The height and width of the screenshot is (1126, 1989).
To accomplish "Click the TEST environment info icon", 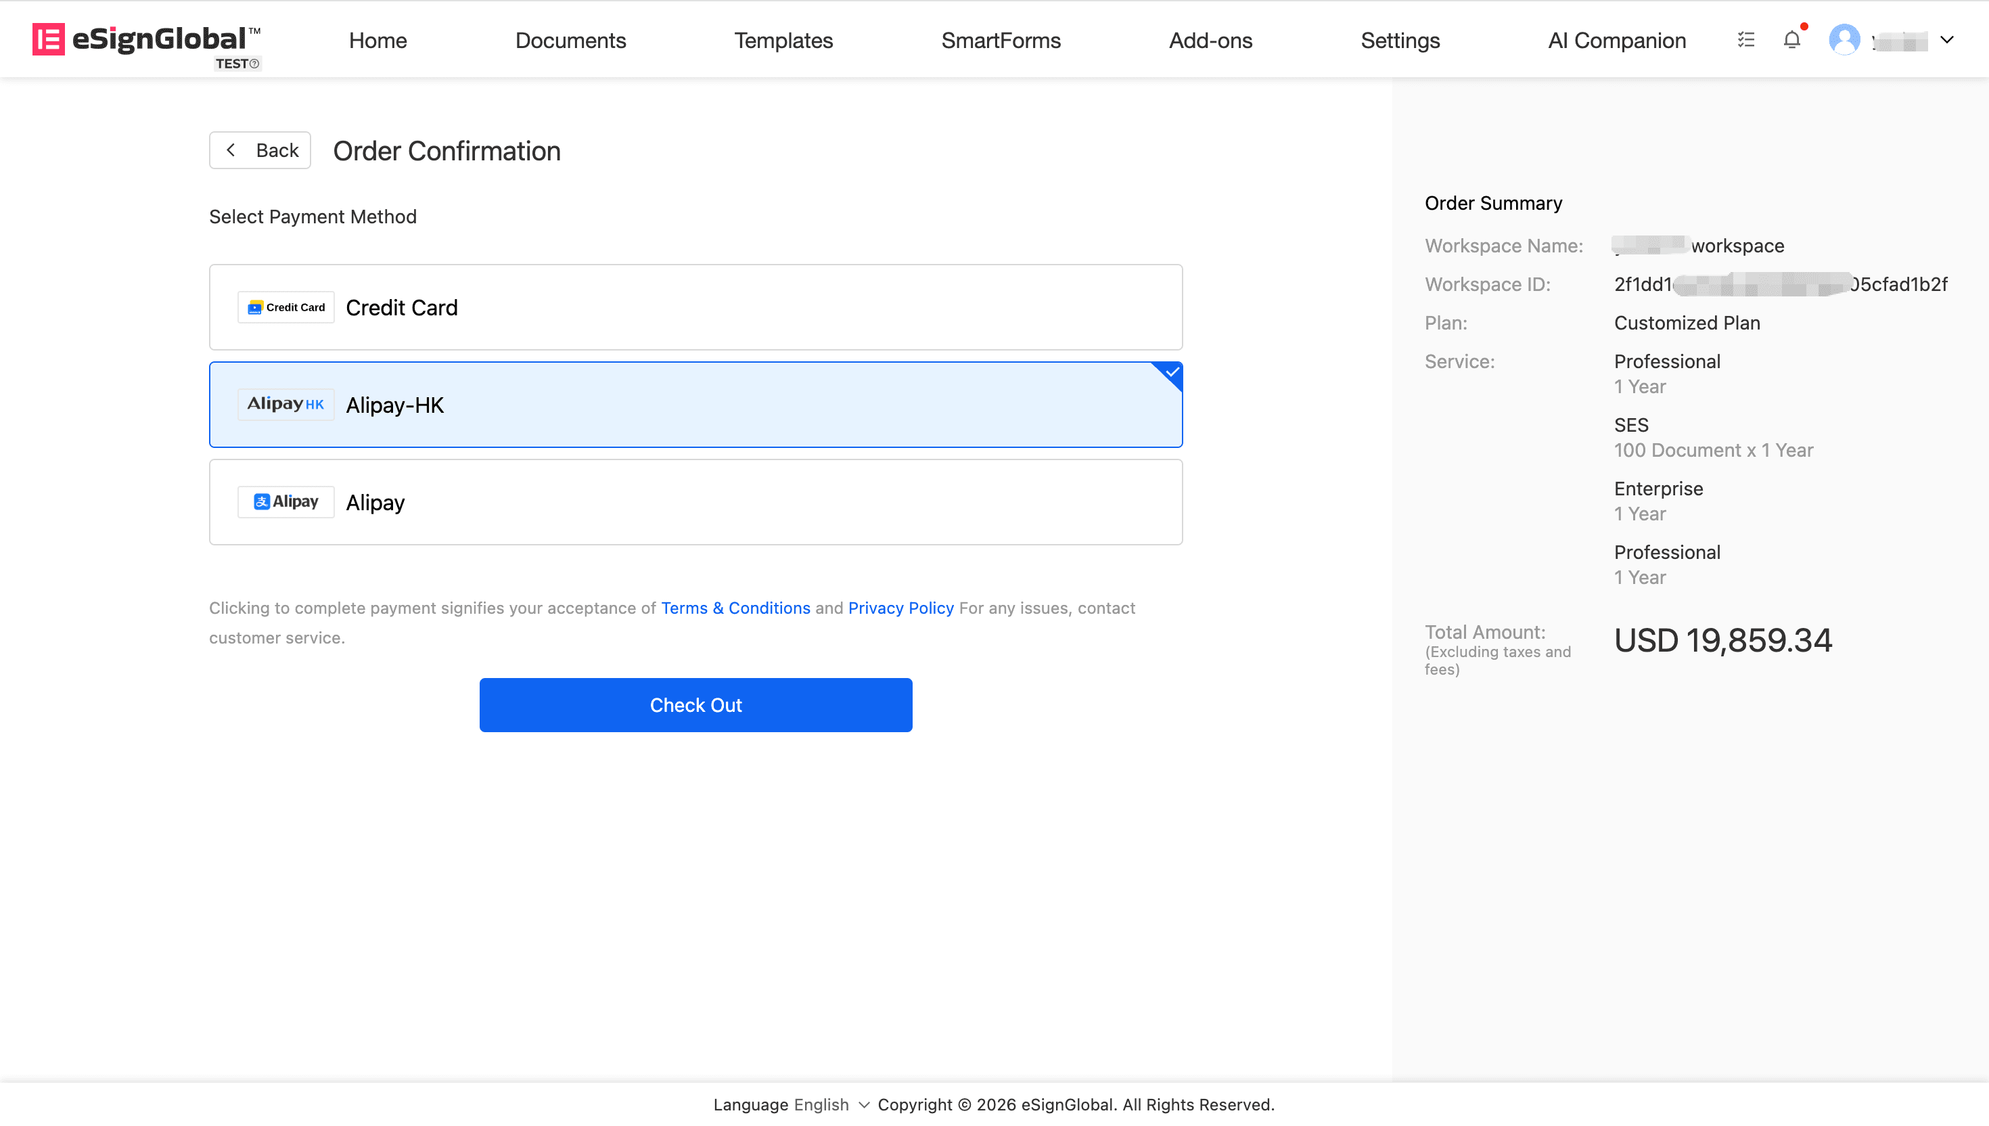I will [254, 64].
